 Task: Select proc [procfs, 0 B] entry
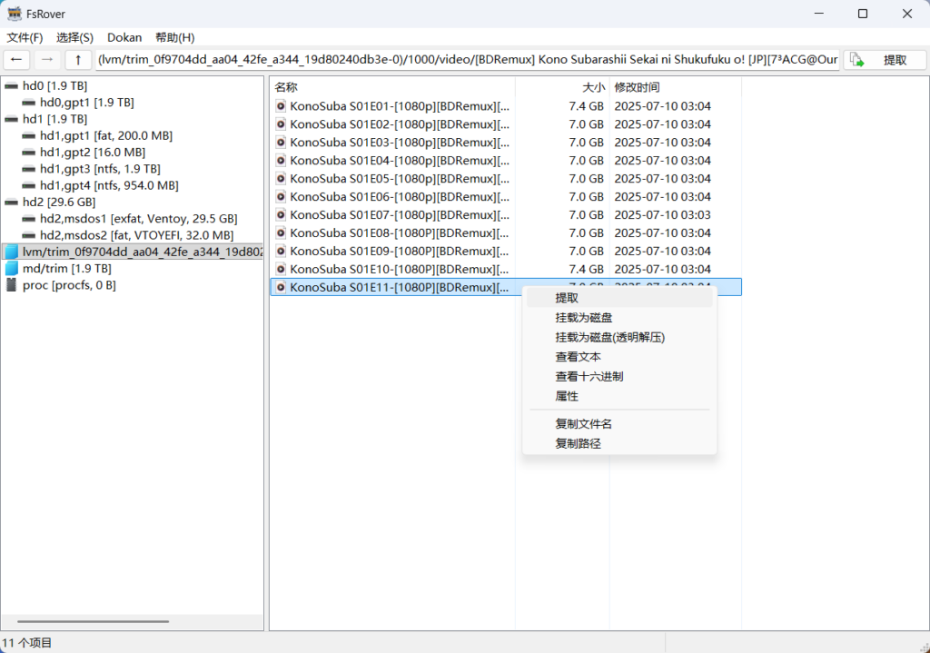69,285
